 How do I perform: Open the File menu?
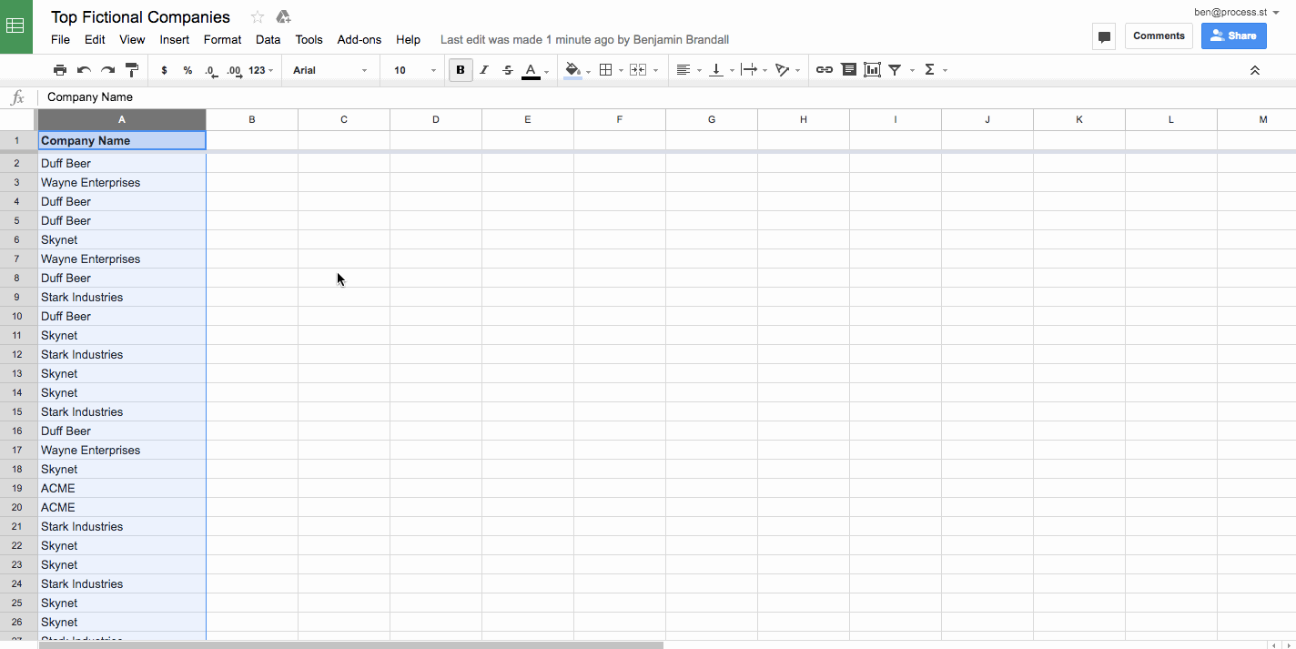60,40
